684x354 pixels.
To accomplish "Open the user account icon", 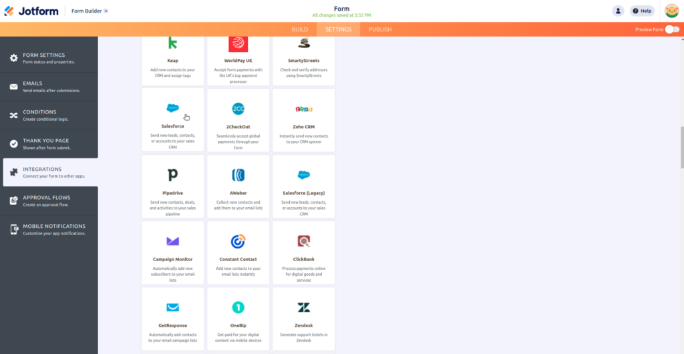I will click(x=618, y=11).
